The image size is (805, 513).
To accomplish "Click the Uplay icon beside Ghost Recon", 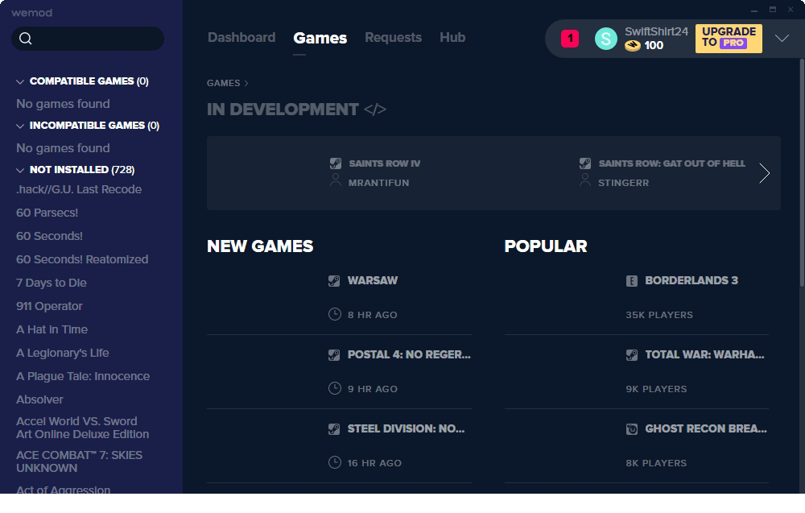I will click(x=632, y=429).
